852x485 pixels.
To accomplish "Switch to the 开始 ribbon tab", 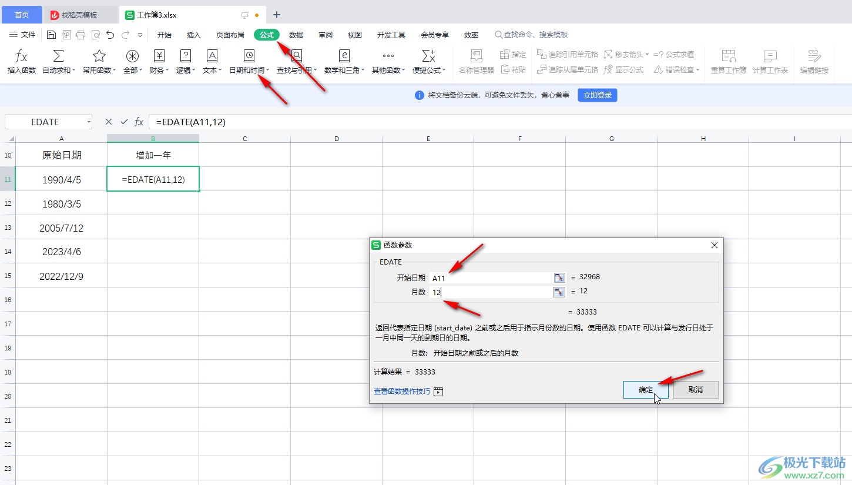I will (165, 35).
